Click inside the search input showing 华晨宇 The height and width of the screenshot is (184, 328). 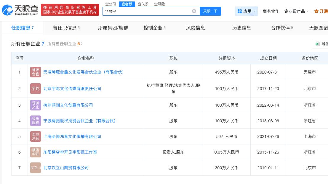tap(148, 11)
